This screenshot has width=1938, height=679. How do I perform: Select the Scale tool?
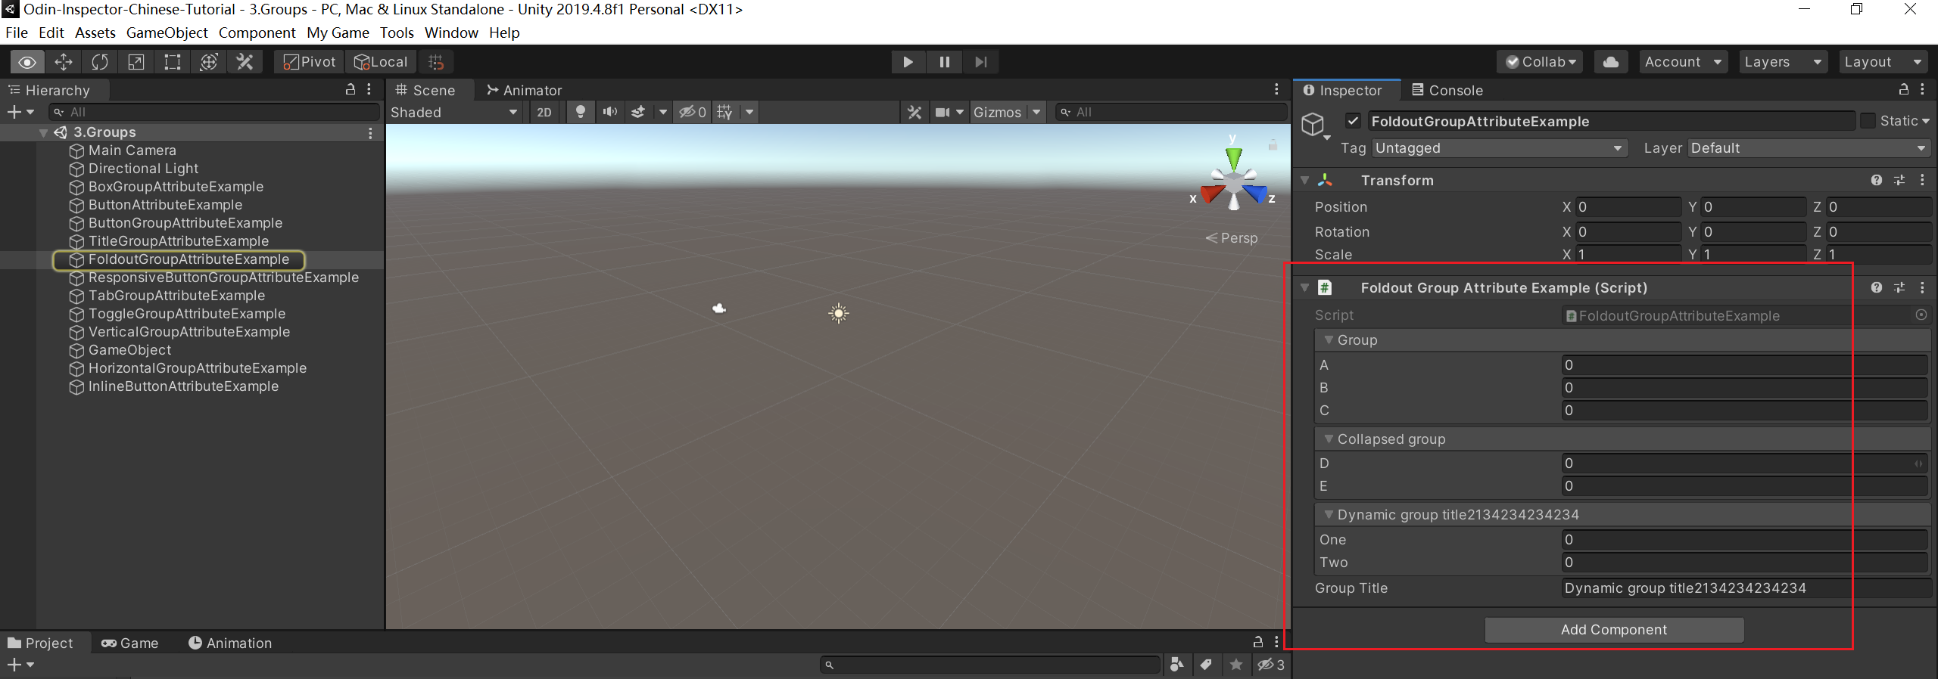136,62
